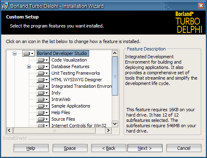The height and width of the screenshot is (158, 207).
Task: Collapse the Borland Developer Studio tree node
Action: pyautogui.click(x=14, y=53)
